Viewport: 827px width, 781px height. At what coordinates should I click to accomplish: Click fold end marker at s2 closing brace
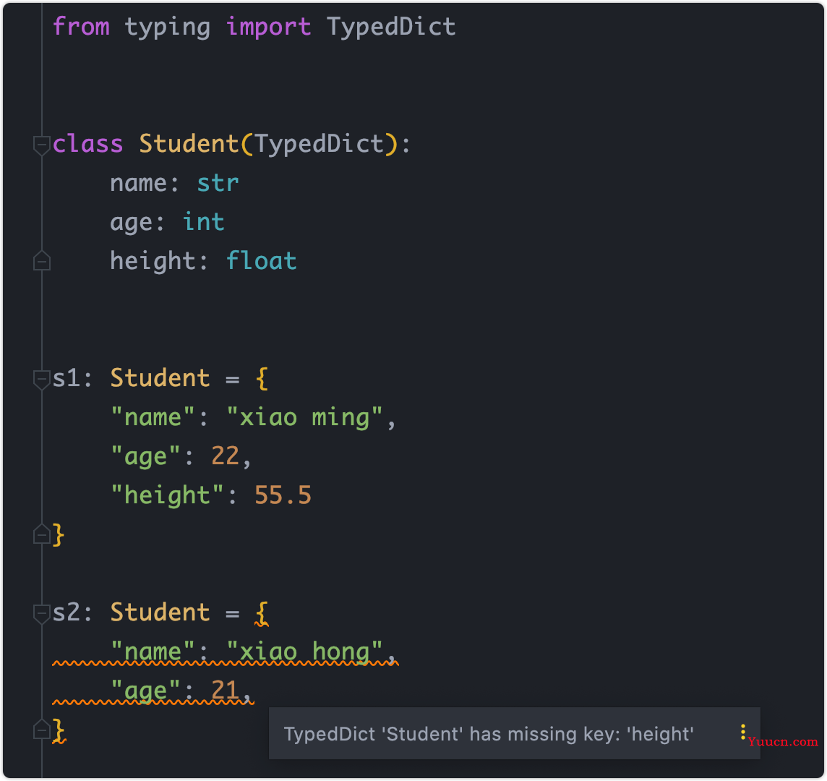click(42, 729)
